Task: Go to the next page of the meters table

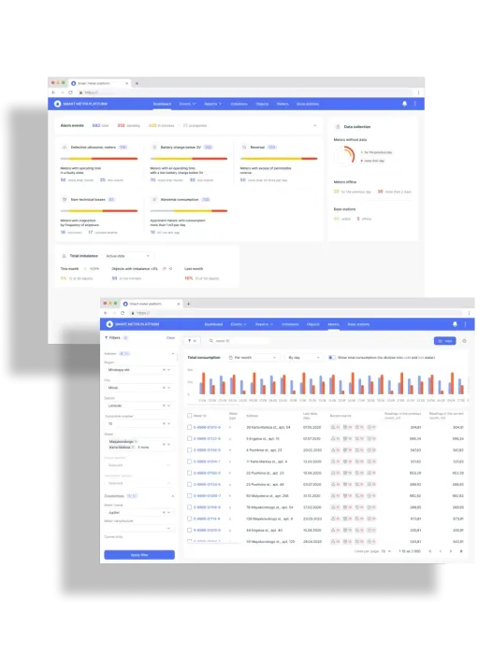Action: click(x=450, y=551)
